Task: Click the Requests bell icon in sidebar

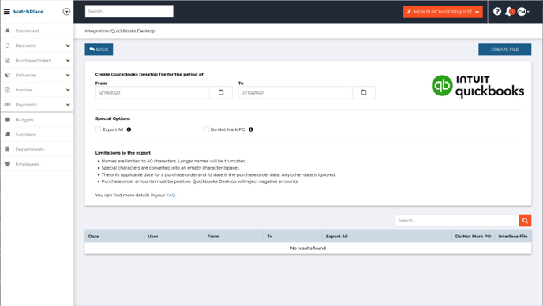Action: pyautogui.click(x=7, y=46)
